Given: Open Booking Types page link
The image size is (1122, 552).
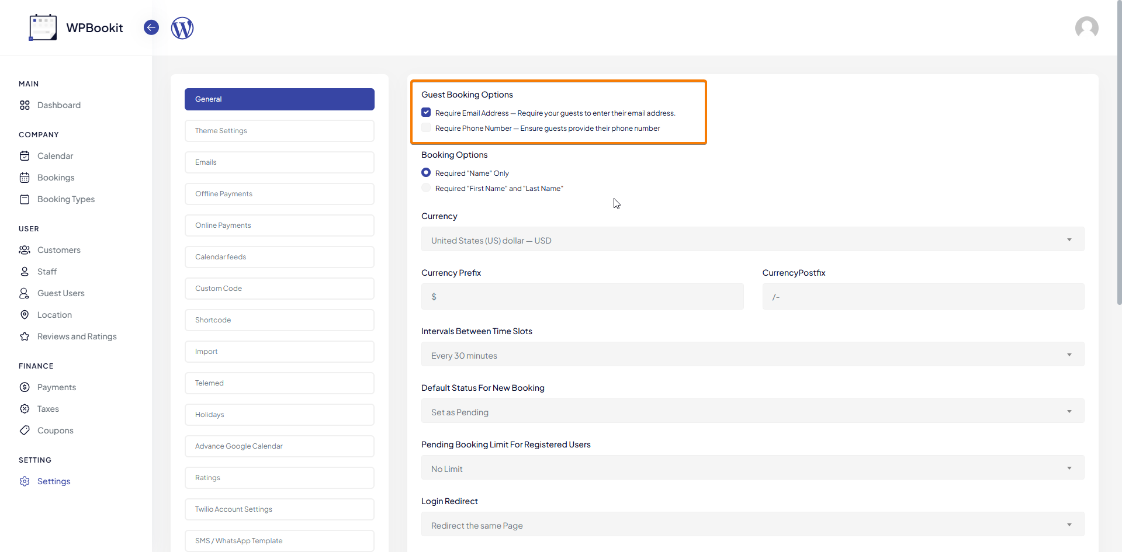Looking at the screenshot, I should coord(66,199).
